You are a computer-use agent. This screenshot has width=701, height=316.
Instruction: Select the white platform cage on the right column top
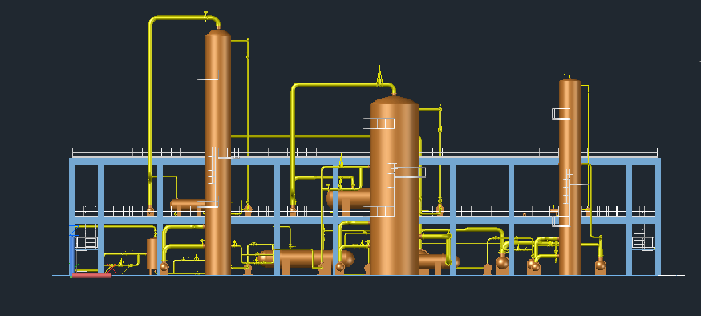[561, 114]
